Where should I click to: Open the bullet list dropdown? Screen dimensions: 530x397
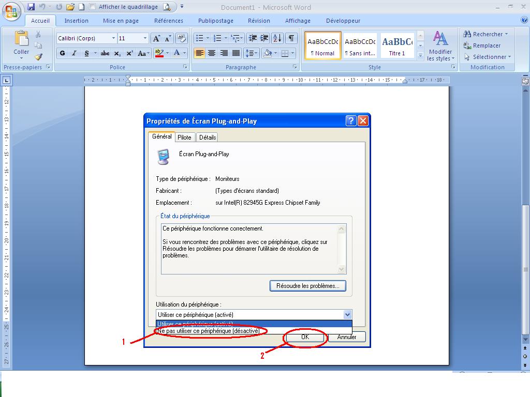click(208, 38)
